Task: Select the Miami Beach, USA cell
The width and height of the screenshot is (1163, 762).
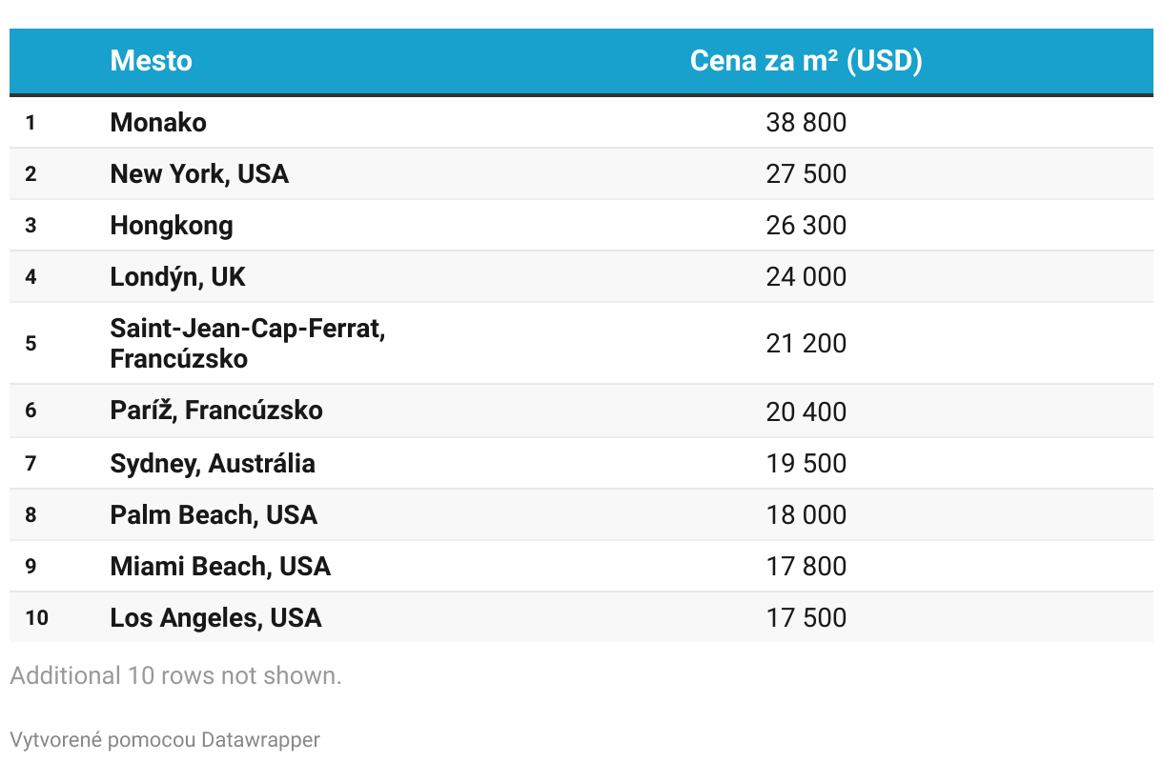Action: point(220,567)
